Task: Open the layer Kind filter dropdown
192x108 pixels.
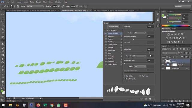Action: (166, 49)
